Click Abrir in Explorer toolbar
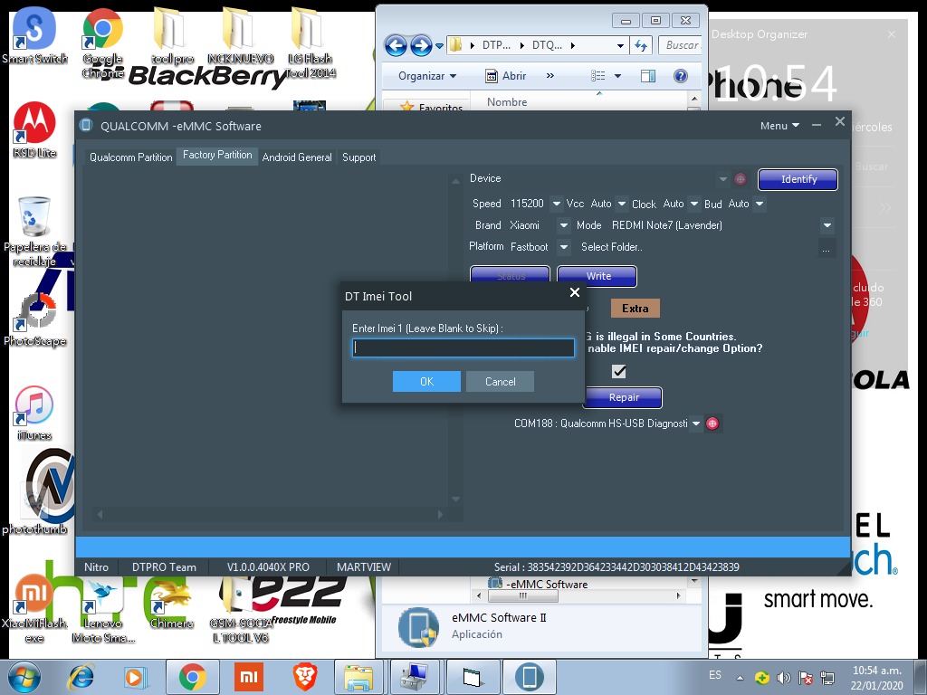Viewport: 927px width, 695px height. 505,76
